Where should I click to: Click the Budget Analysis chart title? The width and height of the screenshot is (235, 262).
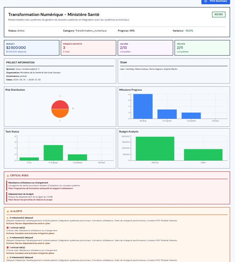[129, 132]
